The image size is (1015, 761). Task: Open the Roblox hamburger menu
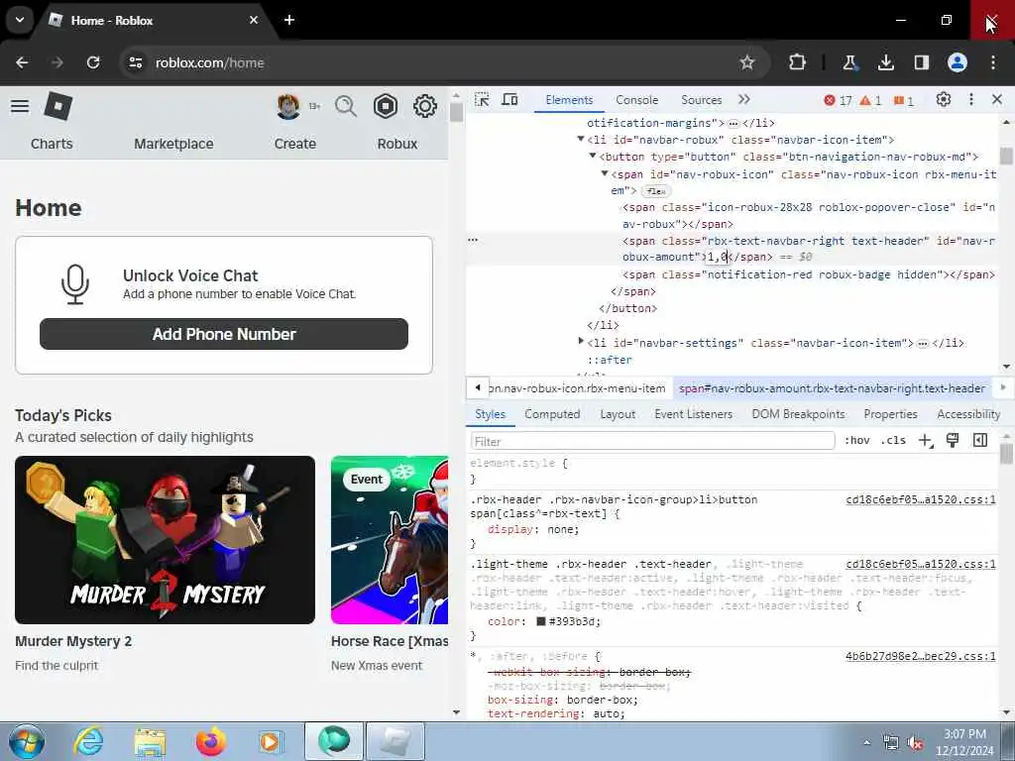20,106
